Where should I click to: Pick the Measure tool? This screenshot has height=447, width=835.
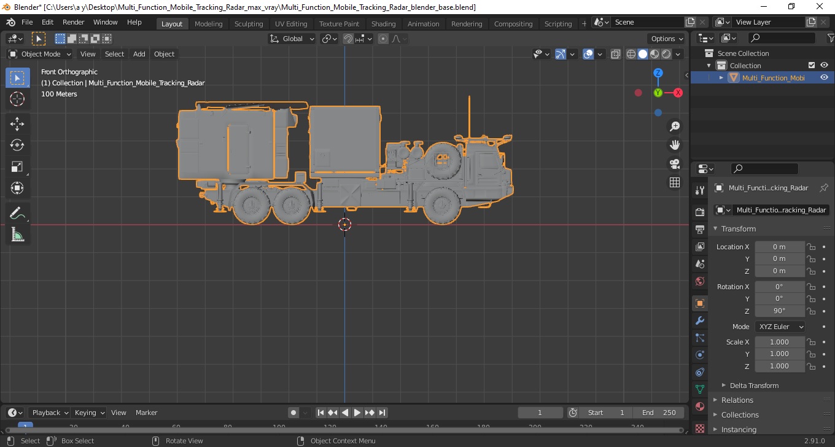17,235
